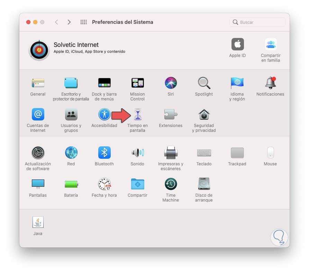
Task: Minimize the window with yellow button
Action: 35,22
